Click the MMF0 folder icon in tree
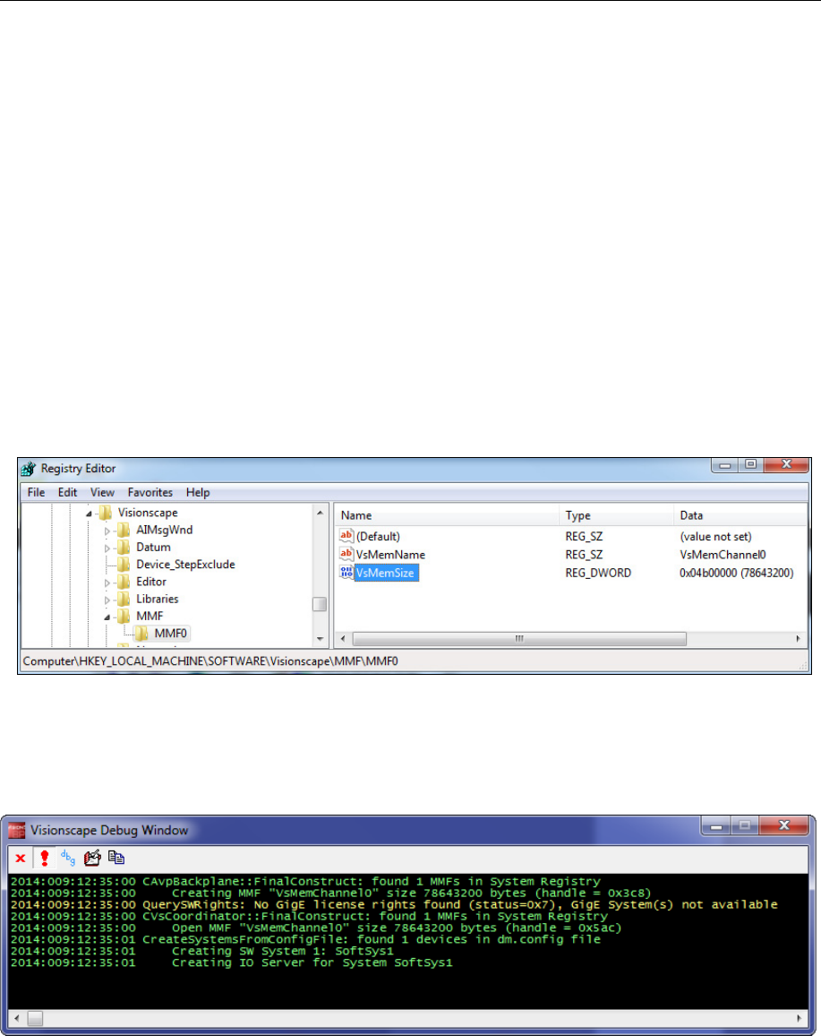The height and width of the screenshot is (1036, 821). tap(141, 633)
